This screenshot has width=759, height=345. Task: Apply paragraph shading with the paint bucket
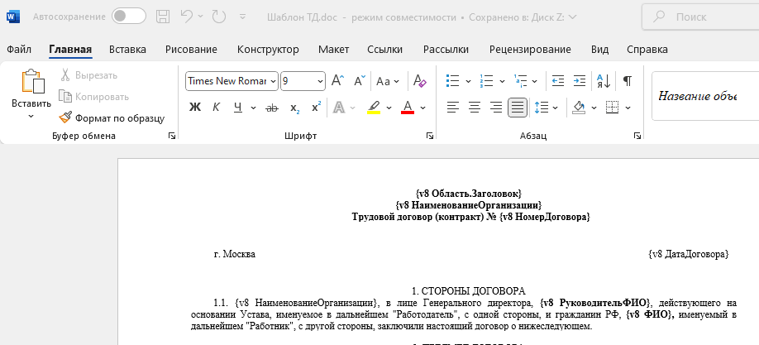point(579,108)
